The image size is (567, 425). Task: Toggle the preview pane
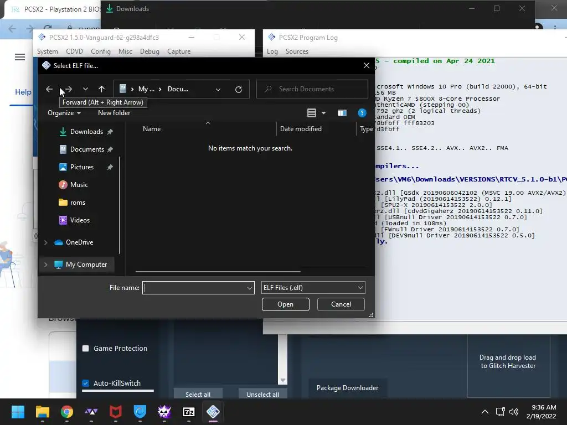[342, 113]
